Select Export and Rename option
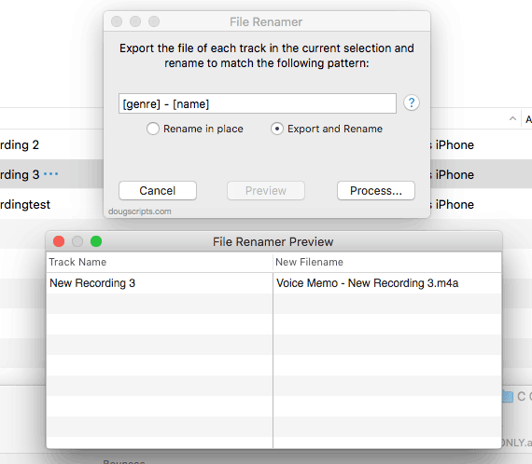532x464 pixels. [x=327, y=129]
